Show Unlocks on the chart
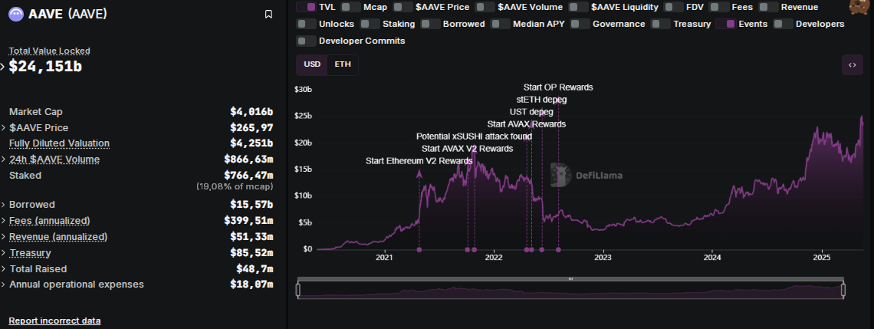Screen dimensions: 874x329 click(x=306, y=24)
